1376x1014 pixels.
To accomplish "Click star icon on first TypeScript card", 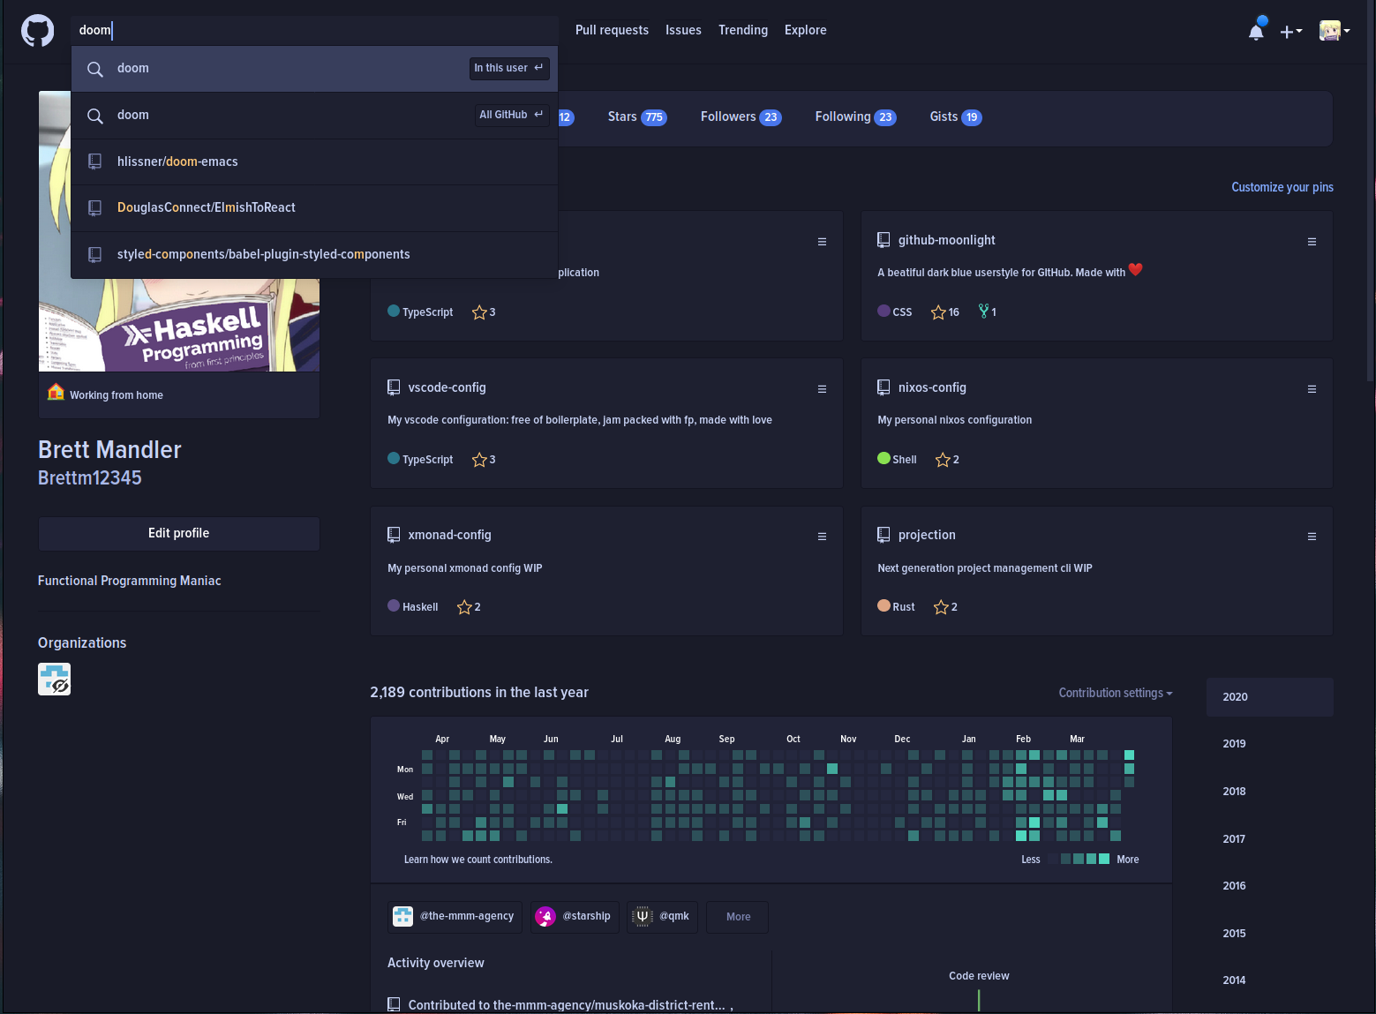I will tap(479, 312).
